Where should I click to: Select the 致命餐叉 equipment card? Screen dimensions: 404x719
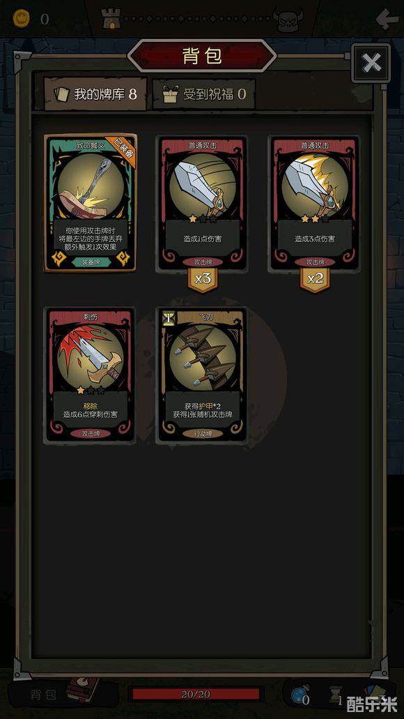click(x=91, y=203)
